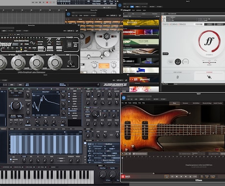
Task: Select the yellow Spitfire library banner
Action: click(141, 23)
